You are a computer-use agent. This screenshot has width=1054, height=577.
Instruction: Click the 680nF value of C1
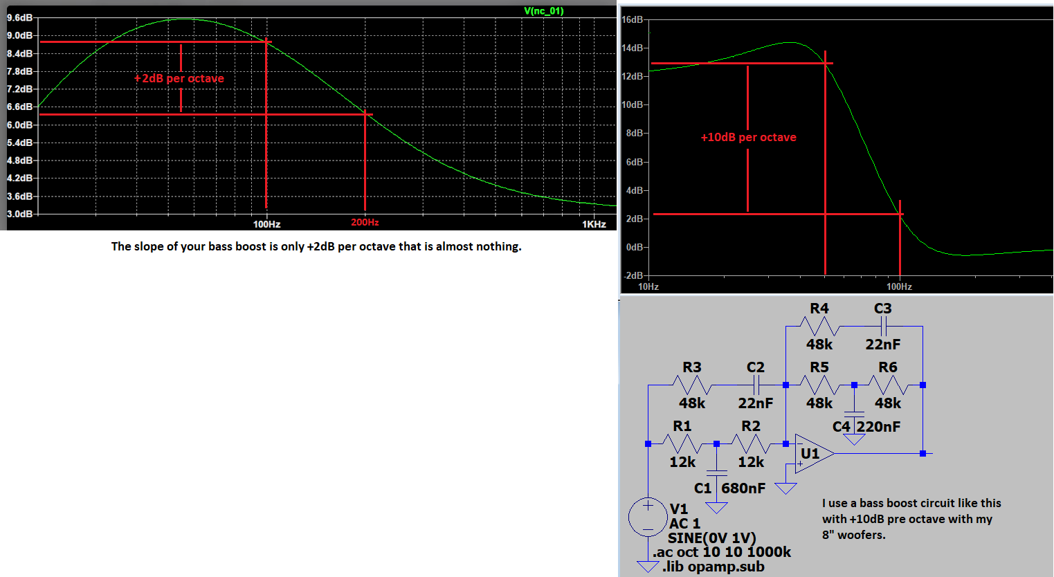743,488
